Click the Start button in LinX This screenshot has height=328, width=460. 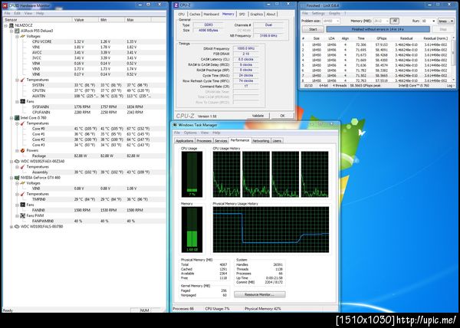click(x=313, y=29)
